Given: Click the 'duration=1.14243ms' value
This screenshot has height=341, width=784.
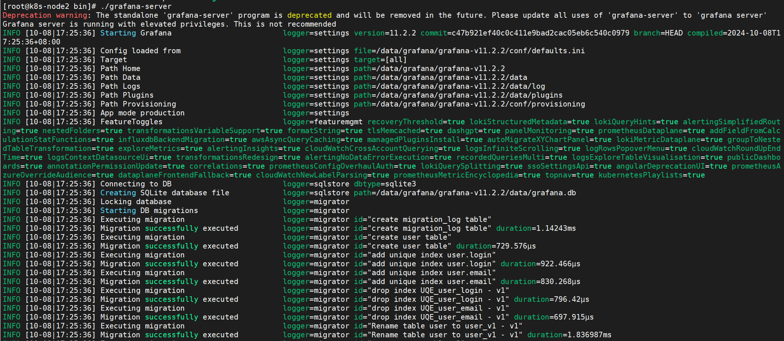Looking at the screenshot, I should pyautogui.click(x=536, y=228).
